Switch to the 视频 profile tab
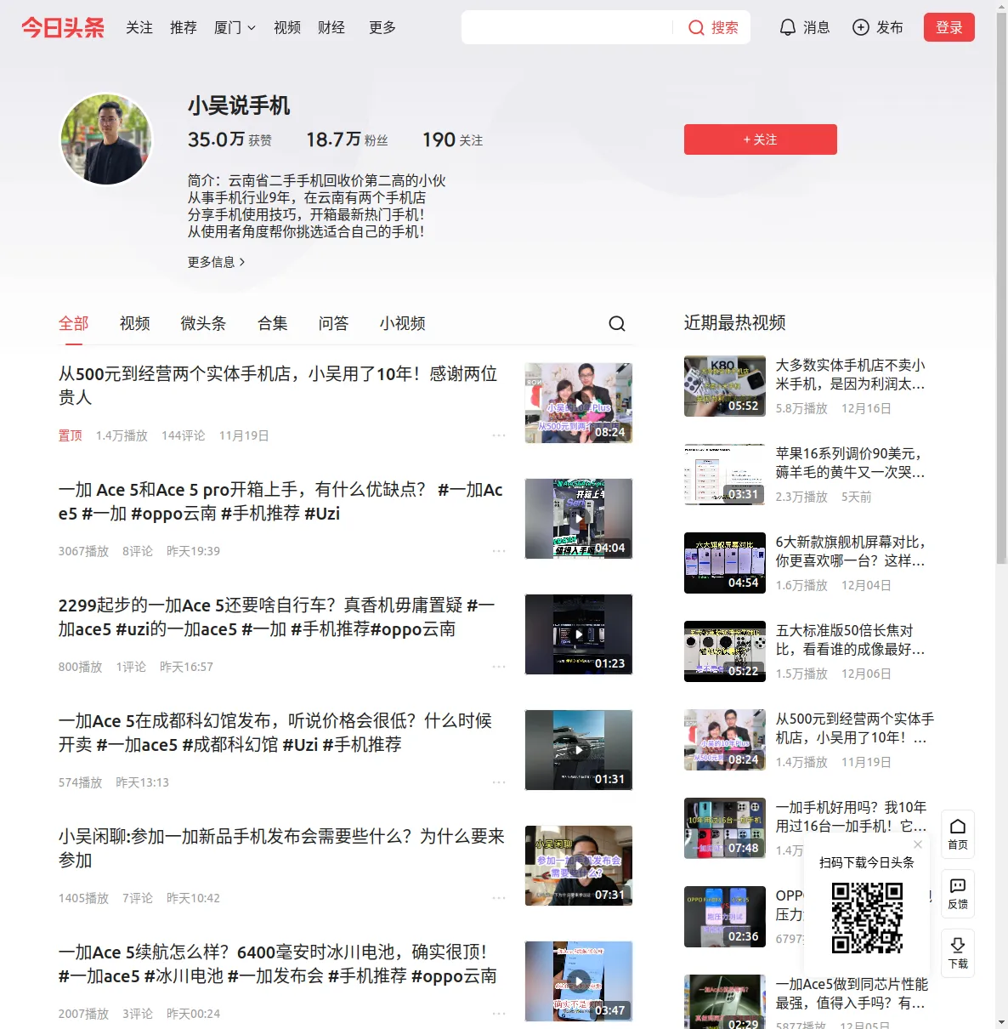The image size is (1008, 1029). (135, 323)
